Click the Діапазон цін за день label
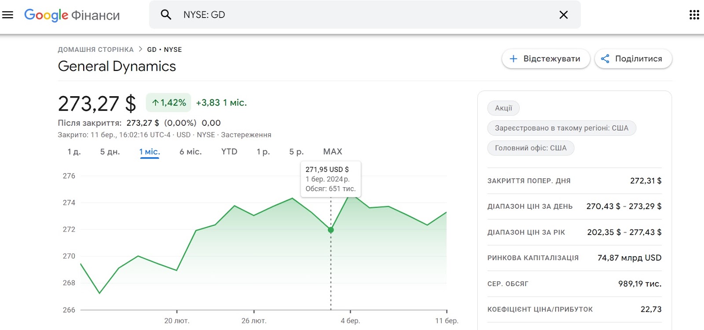The height and width of the screenshot is (330, 704). [530, 207]
